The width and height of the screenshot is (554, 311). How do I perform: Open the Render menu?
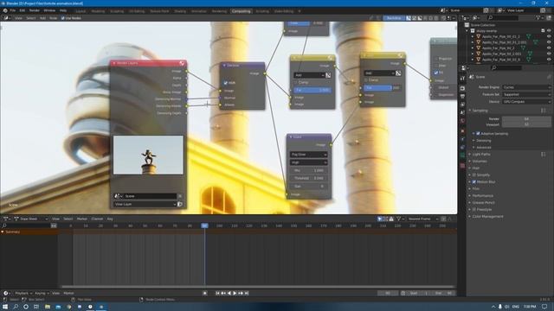click(x=35, y=10)
